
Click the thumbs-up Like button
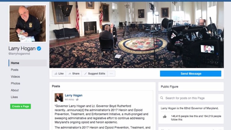point(59,73)
